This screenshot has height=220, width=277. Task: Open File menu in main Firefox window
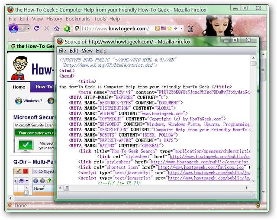(13, 19)
